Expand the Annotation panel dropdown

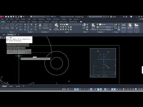(45, 32)
